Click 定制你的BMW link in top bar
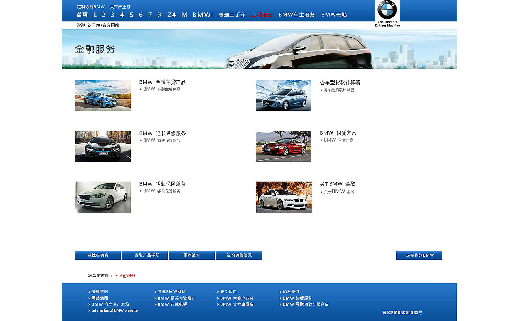This screenshot has width=519, height=321. pos(91,7)
